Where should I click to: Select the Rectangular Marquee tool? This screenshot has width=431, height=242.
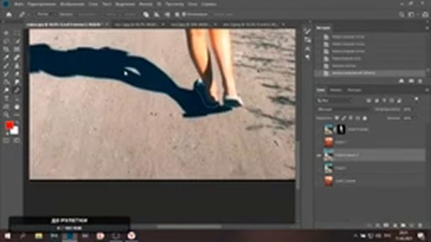[x=17, y=33]
